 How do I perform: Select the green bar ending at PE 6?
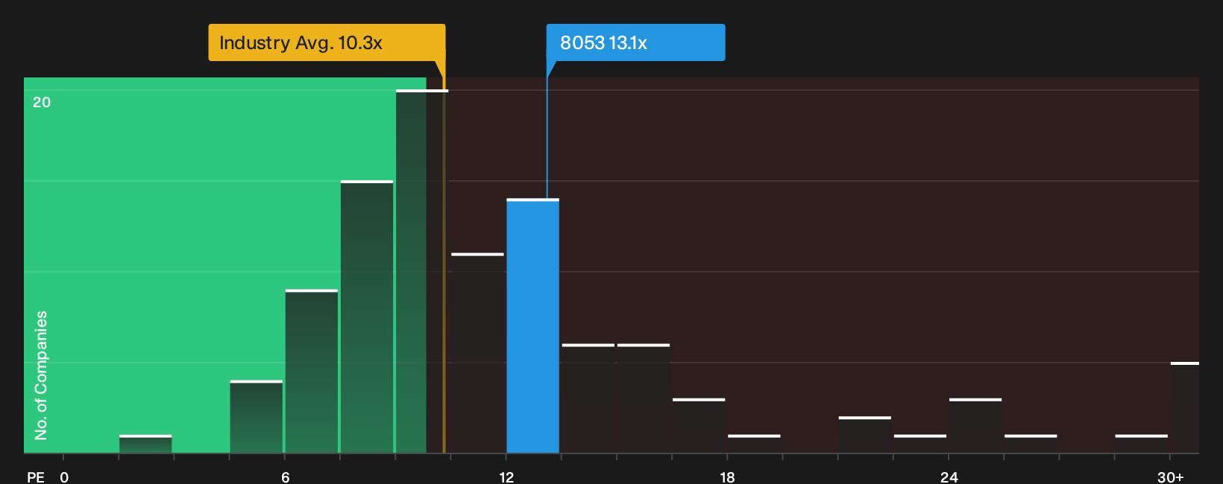257,417
